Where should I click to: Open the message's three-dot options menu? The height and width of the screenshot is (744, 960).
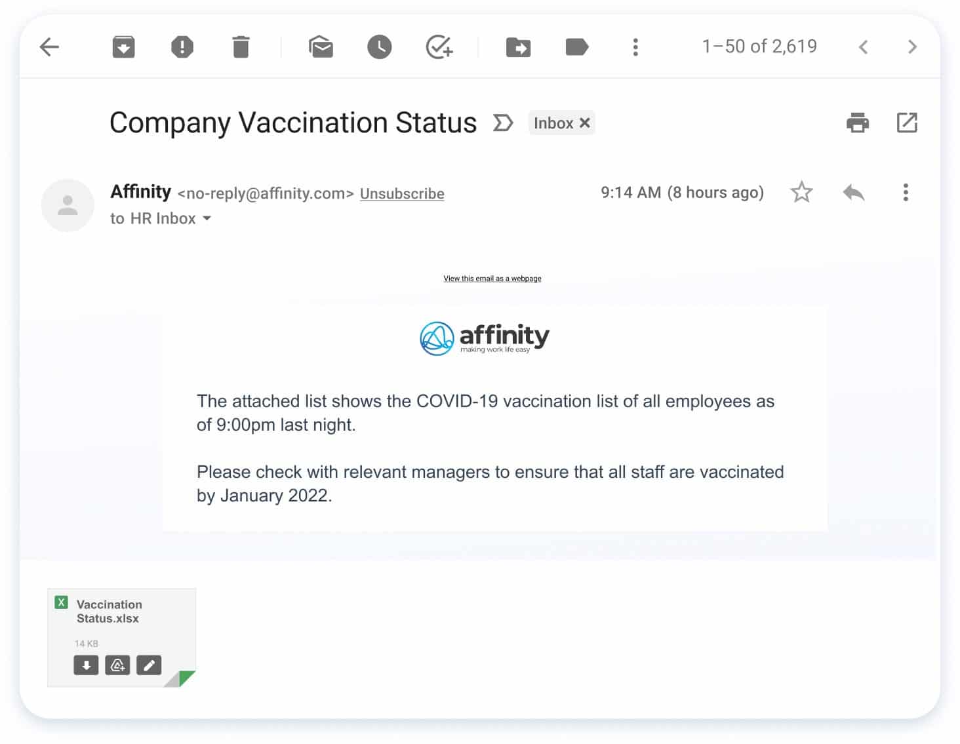click(906, 192)
